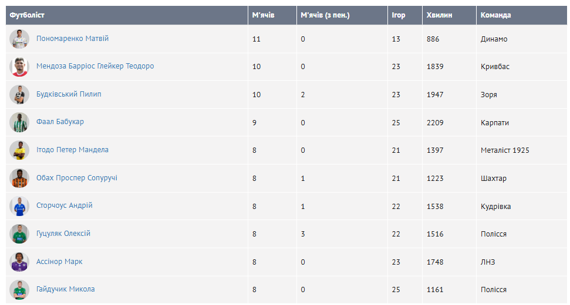Click Гайдучик Микола's player photo

[x=19, y=290]
